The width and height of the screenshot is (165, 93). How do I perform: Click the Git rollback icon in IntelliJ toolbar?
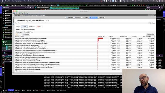[x=156, y=5]
